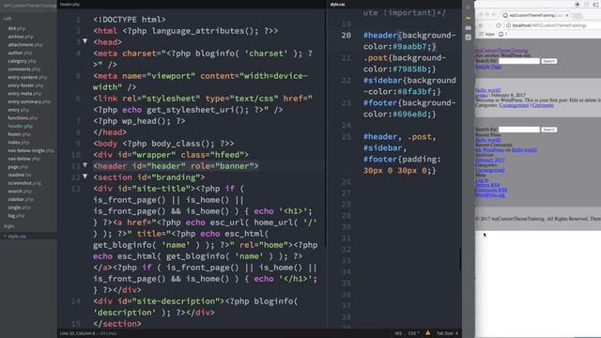
Task: Open the Apps bookmarks shortcut
Action: point(487,34)
